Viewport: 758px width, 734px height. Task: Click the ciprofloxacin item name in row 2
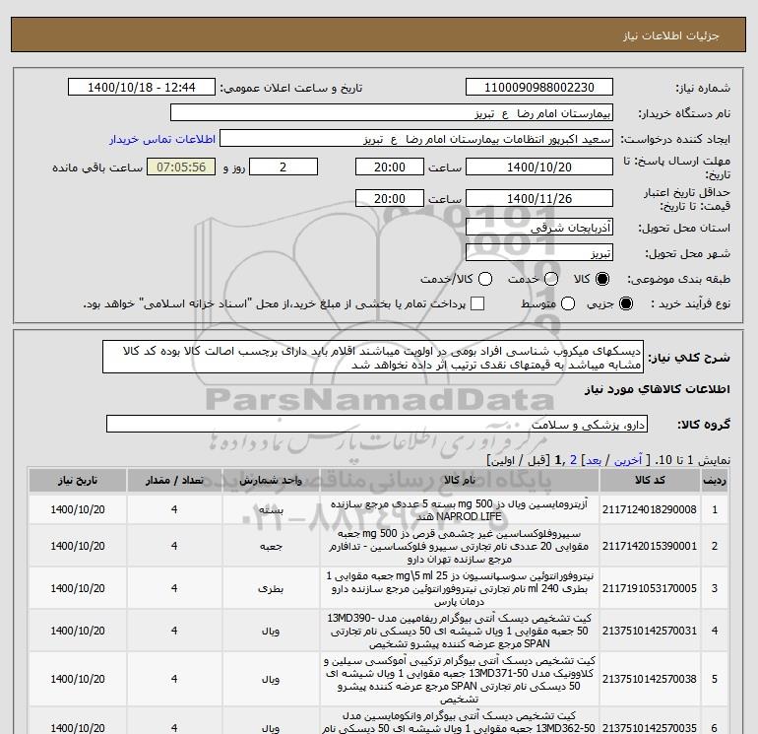(460, 546)
